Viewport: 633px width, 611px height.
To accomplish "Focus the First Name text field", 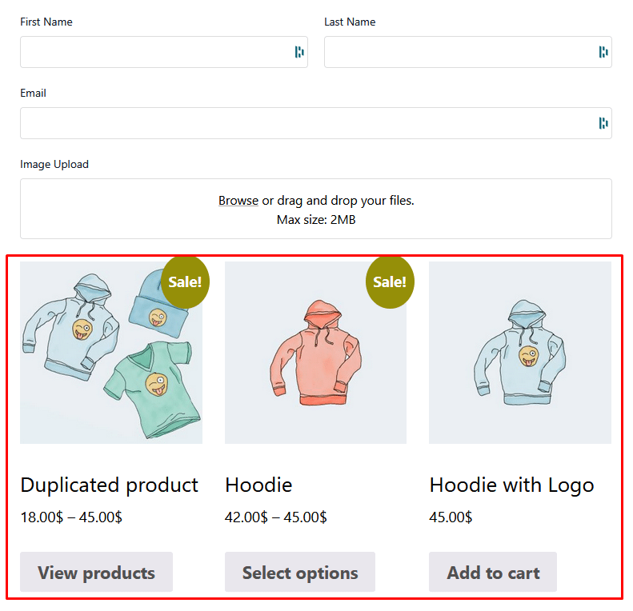I will pos(152,52).
